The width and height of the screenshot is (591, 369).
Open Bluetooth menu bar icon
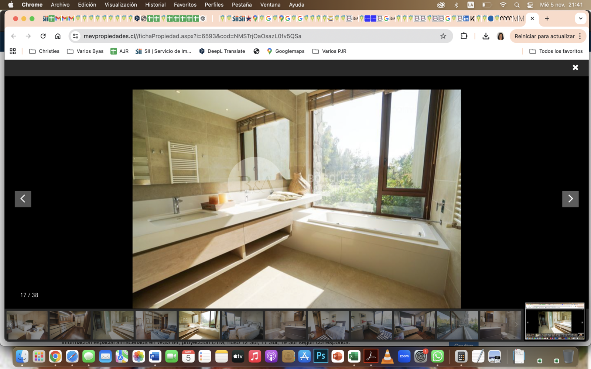(x=456, y=5)
